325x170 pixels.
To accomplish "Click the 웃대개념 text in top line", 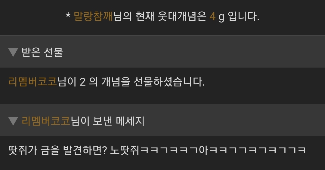I will [x=182, y=16].
